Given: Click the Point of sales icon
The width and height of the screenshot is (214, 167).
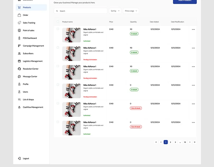Looking at the screenshot, I should point(19,30).
